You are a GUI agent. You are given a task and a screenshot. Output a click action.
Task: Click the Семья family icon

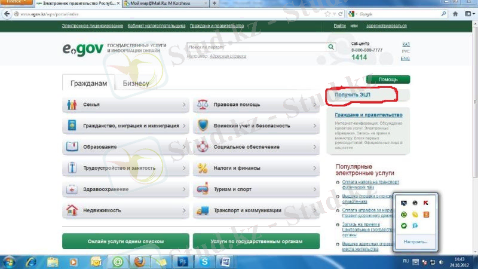(72, 105)
